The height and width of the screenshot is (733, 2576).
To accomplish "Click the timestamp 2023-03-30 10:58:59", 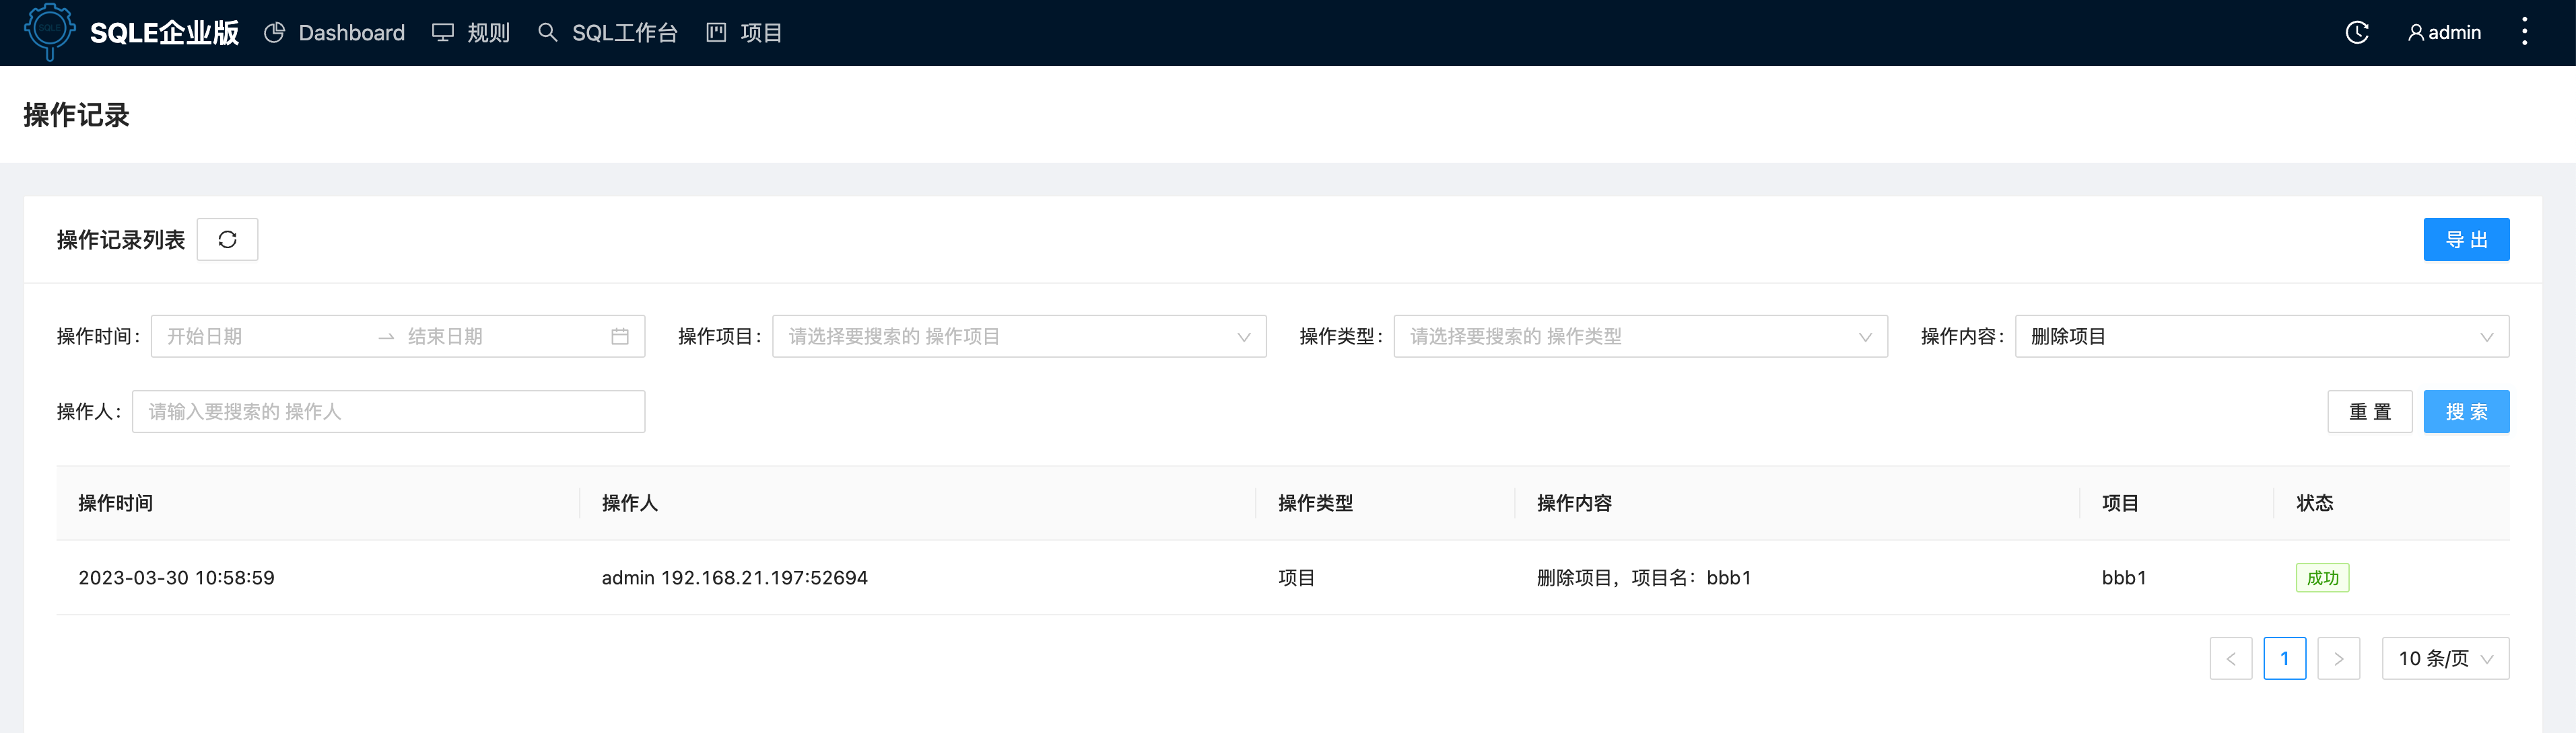I will pos(176,578).
